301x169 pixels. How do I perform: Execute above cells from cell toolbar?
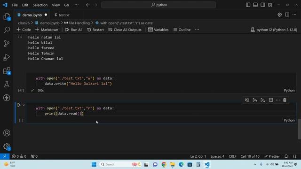(255, 100)
